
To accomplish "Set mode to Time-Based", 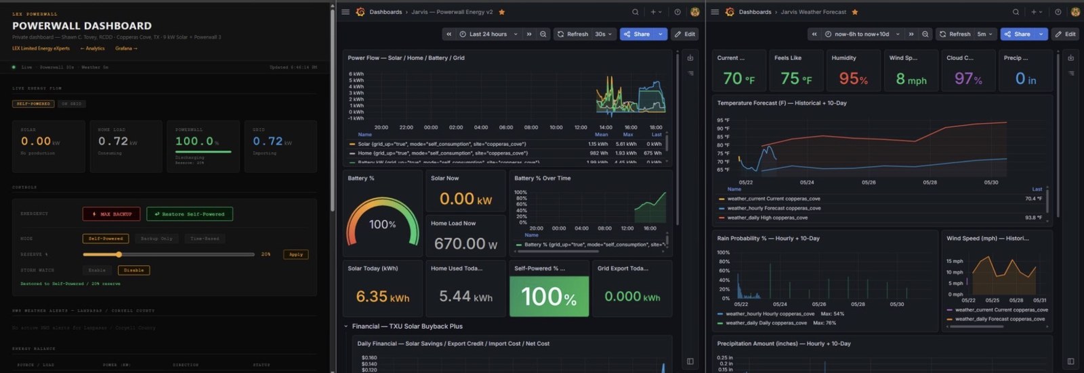I will [205, 239].
